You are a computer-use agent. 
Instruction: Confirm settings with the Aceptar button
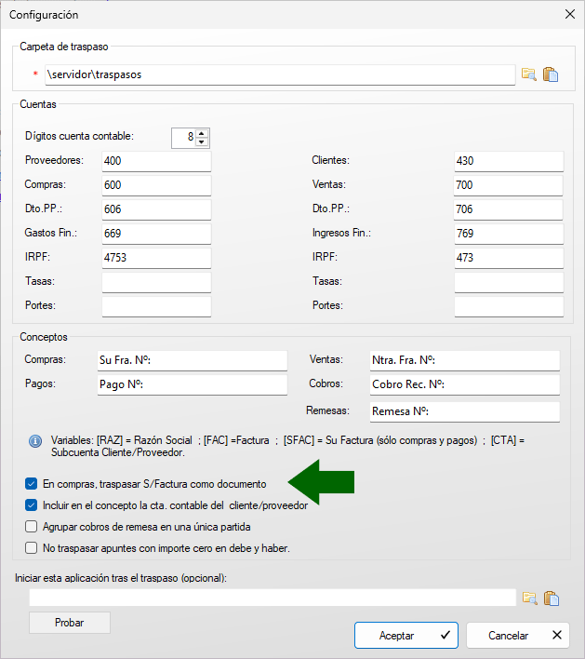click(406, 636)
